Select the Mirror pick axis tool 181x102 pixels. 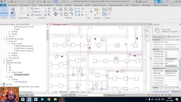[66, 9]
